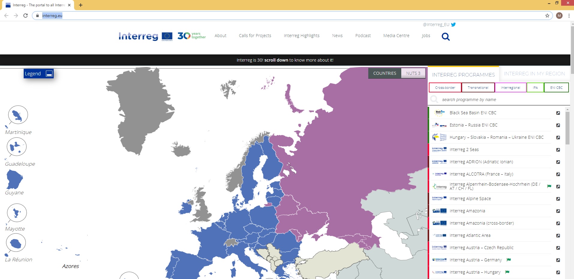
Task: Click the programme list scrollbar
Action: click(567, 129)
